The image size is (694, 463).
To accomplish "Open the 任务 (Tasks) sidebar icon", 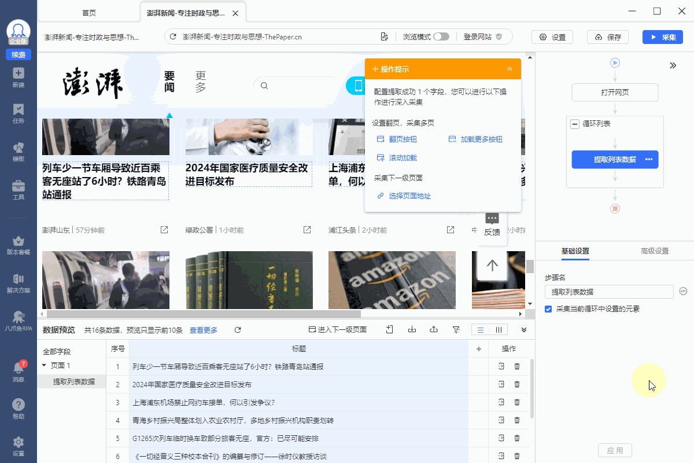I will 19,109.
